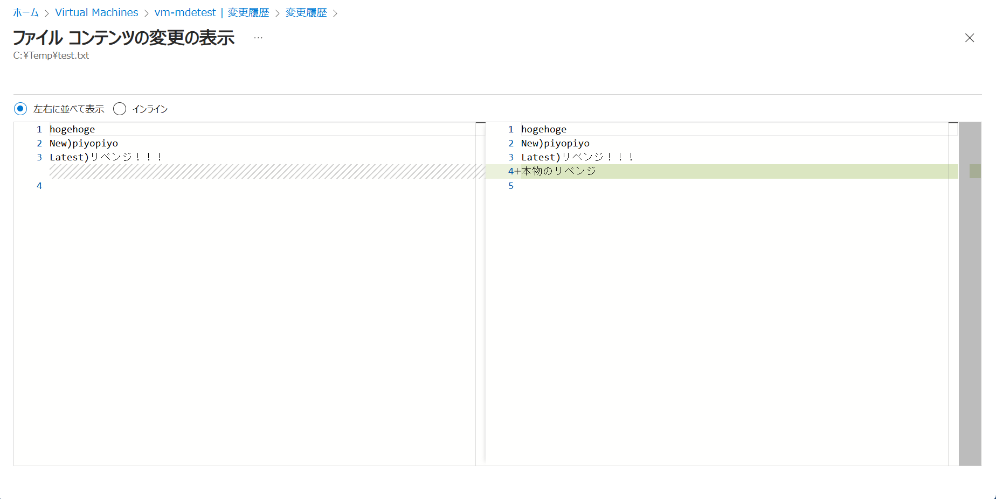Navigate to vm-mdetest | 変更履歴 breadcrumb
Image resolution: width=996 pixels, height=499 pixels.
[211, 12]
